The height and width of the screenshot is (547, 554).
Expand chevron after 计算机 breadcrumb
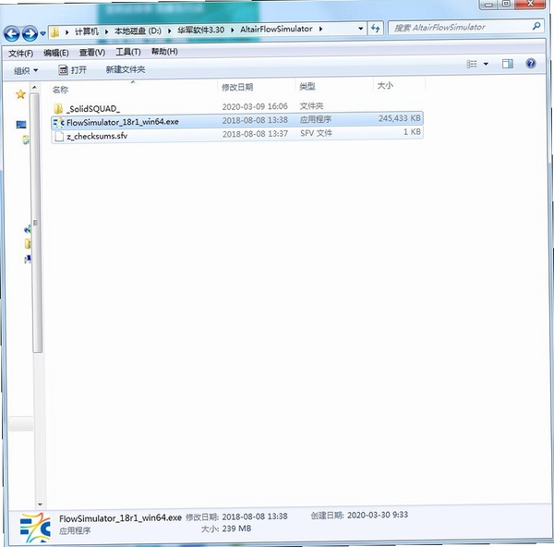point(106,31)
